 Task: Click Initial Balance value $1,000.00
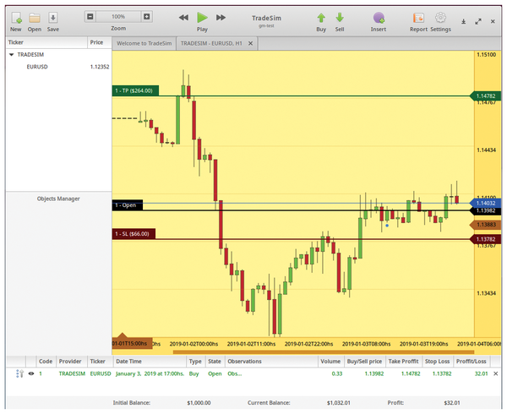coord(199,403)
